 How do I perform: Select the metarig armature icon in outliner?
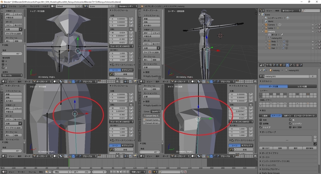[x=266, y=31]
